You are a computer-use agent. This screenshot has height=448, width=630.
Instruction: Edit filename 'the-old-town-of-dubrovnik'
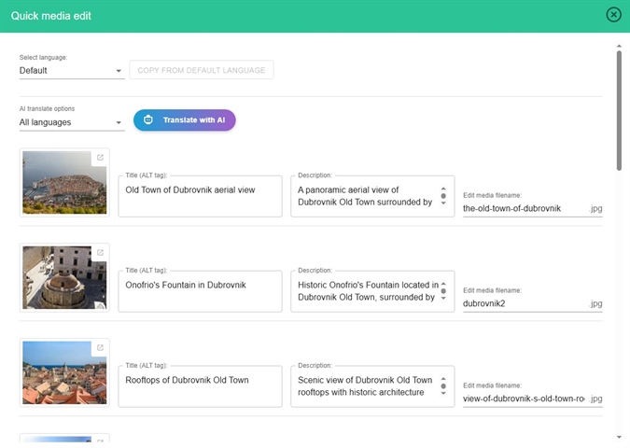tap(524, 209)
